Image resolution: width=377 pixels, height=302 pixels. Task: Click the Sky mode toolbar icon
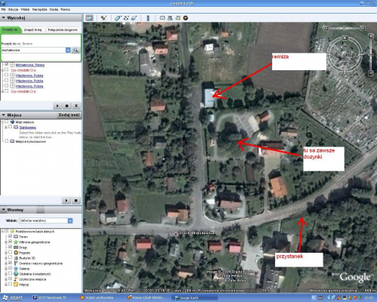click(x=185, y=18)
